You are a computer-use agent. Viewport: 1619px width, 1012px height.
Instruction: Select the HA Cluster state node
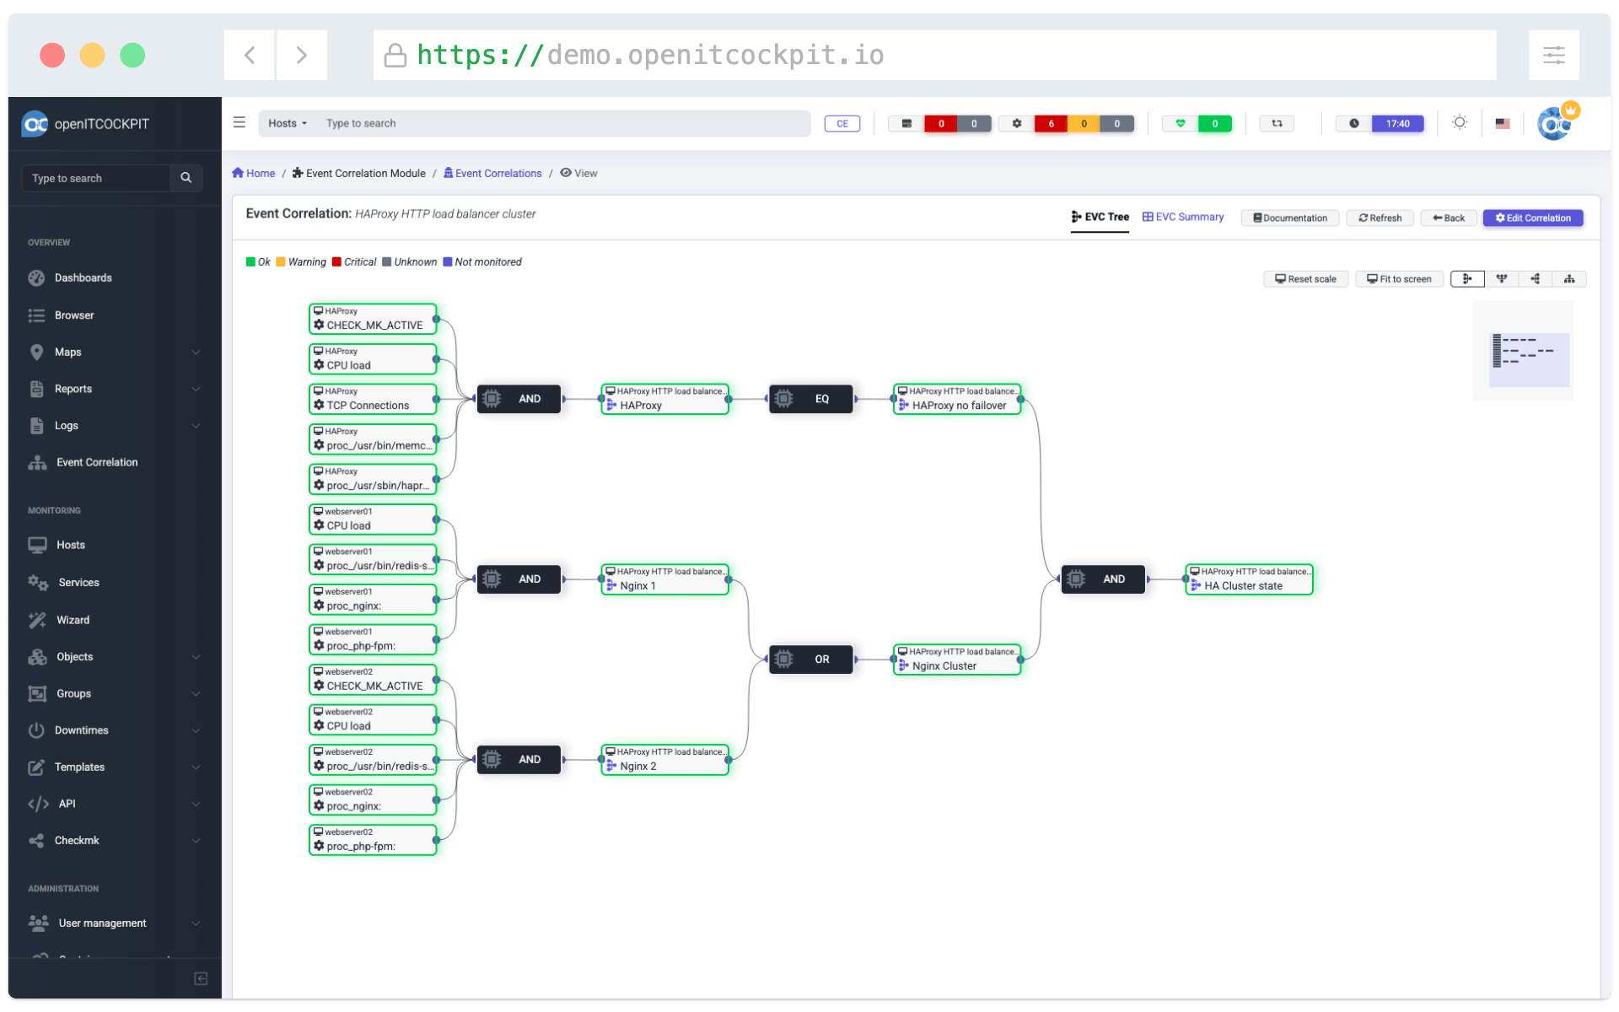(x=1249, y=579)
